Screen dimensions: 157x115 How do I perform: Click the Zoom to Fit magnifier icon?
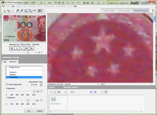(x=30, y=10)
